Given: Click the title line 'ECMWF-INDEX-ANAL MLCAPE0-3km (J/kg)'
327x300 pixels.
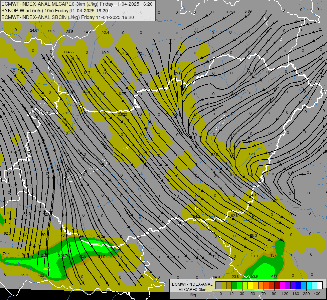Looking at the screenshot, I should (50, 4).
